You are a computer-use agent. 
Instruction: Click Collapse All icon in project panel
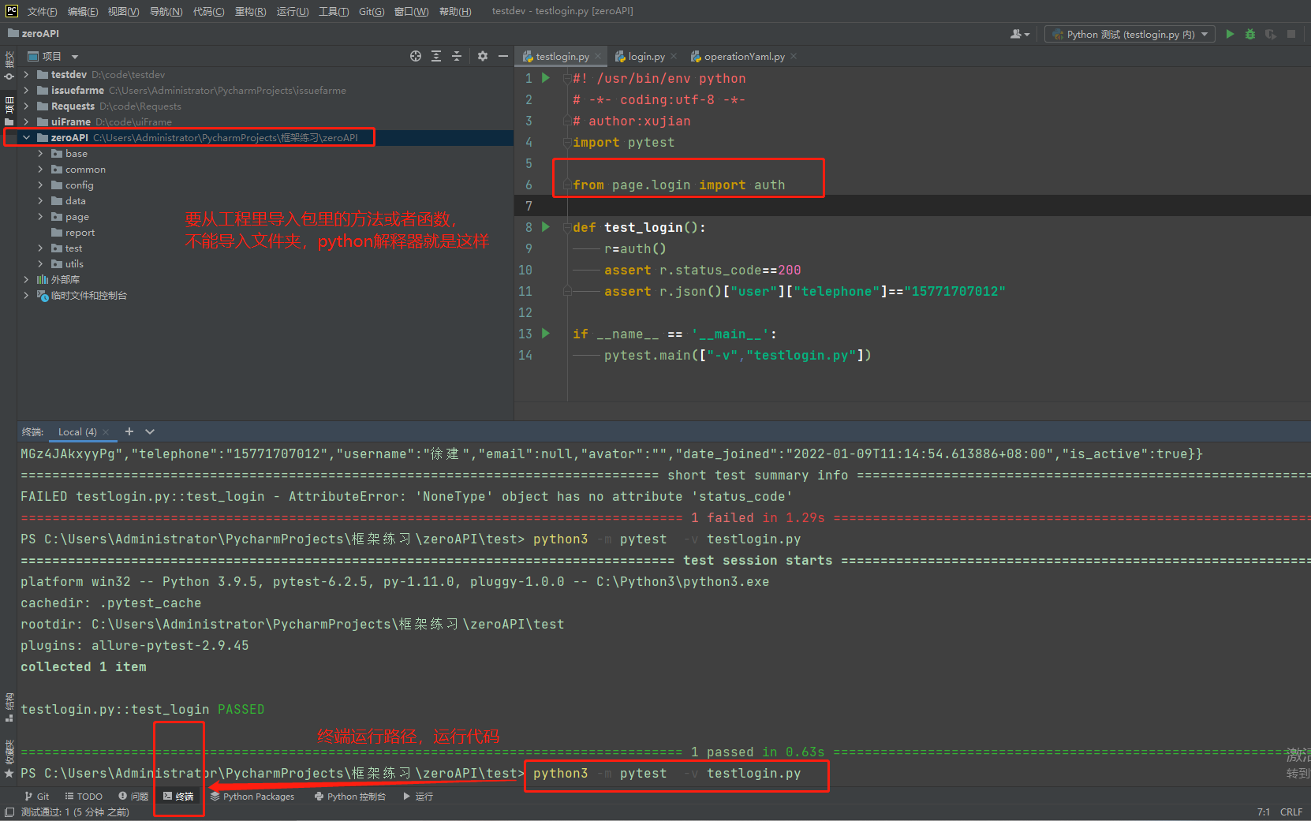click(457, 56)
